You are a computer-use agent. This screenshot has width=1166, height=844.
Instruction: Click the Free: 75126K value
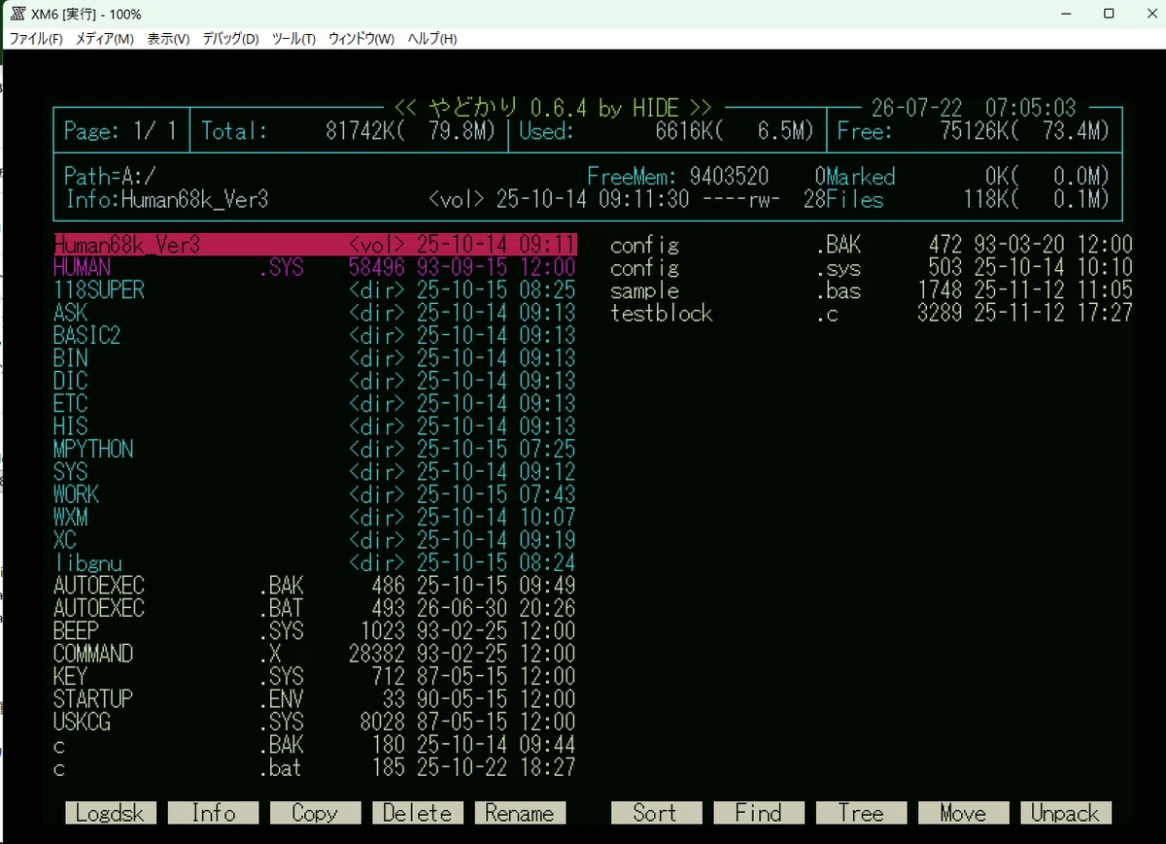click(x=973, y=131)
